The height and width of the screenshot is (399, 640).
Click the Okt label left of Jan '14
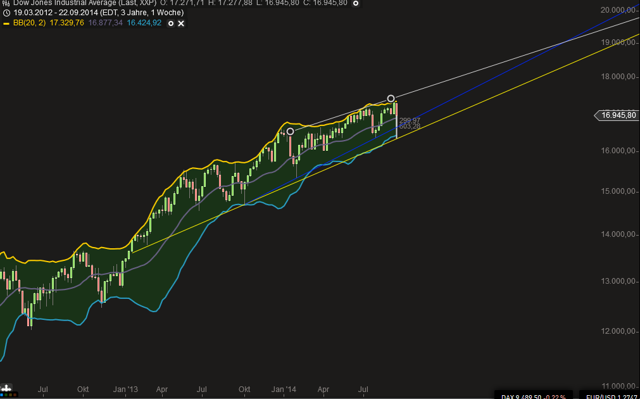pos(244,389)
